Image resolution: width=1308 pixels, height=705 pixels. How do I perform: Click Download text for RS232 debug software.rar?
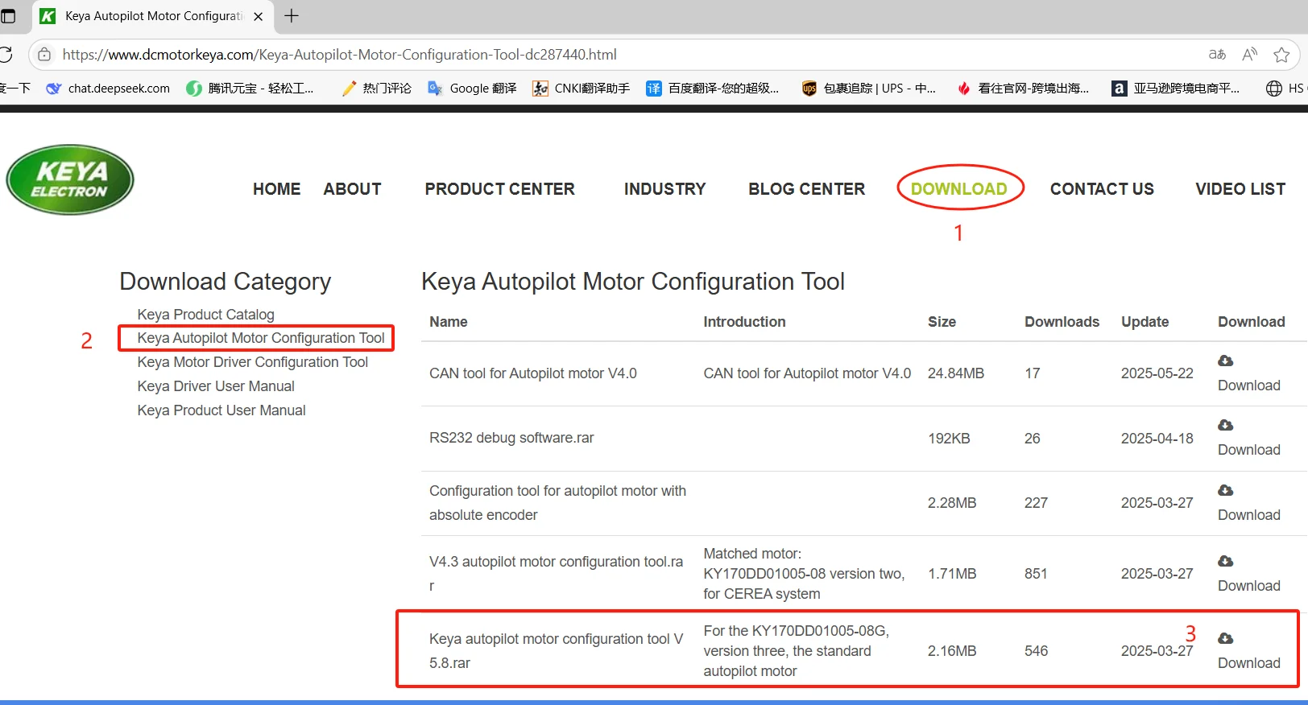pos(1249,450)
